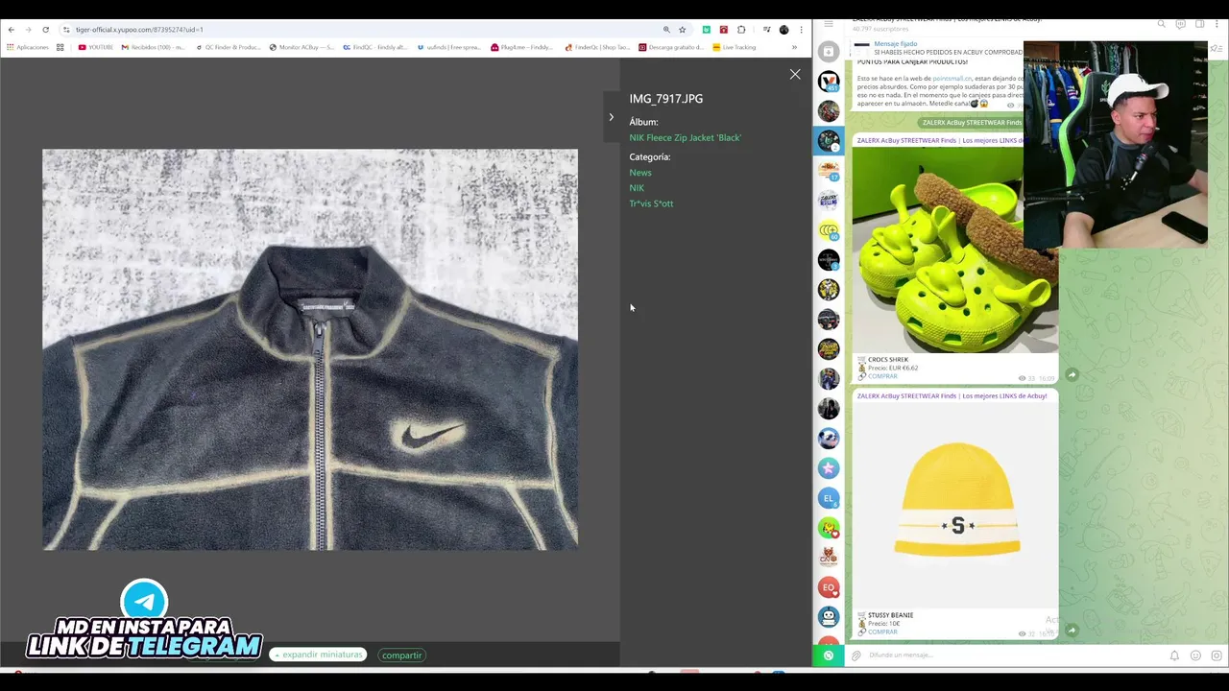Show more bookmarks with the overflow chevron
This screenshot has width=1229, height=691.
tap(793, 47)
